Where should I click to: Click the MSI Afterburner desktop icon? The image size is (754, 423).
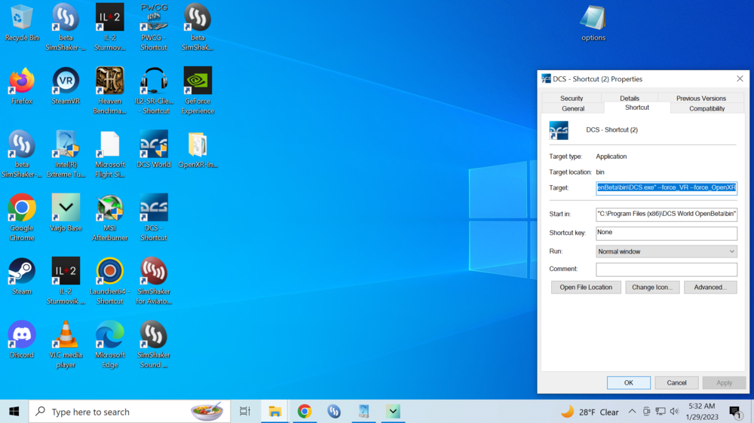pos(110,208)
